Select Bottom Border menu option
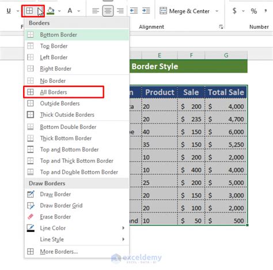Viewport: 273px width, 270px height. tap(77, 35)
